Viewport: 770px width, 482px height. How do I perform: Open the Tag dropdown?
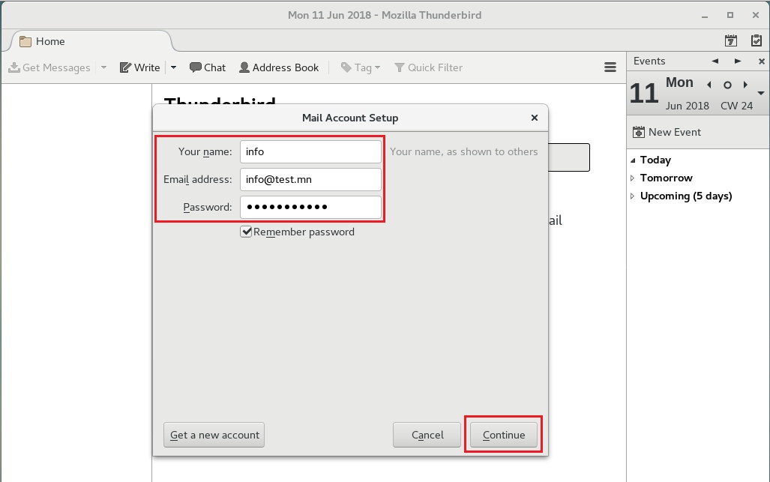361,67
